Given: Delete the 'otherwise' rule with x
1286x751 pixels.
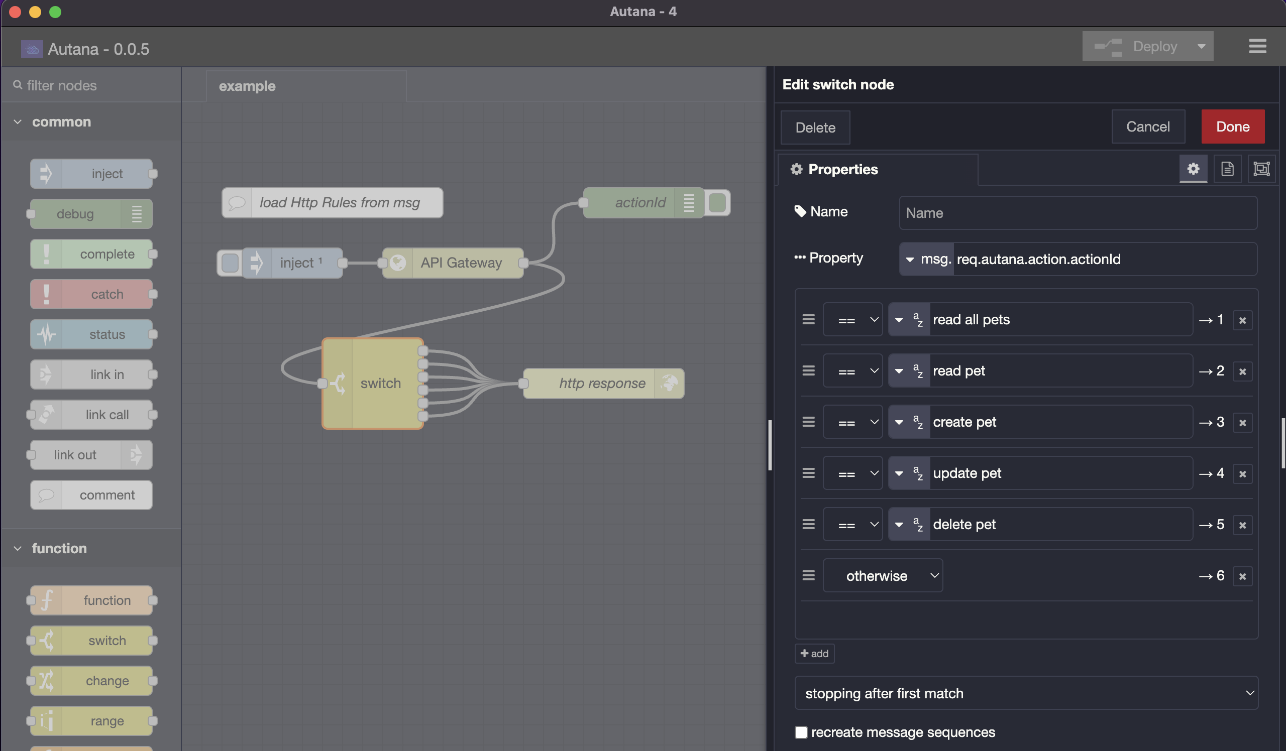Looking at the screenshot, I should coord(1242,576).
